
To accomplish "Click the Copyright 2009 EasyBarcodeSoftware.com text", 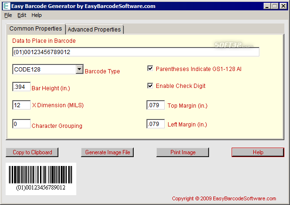I will [x=224, y=198].
